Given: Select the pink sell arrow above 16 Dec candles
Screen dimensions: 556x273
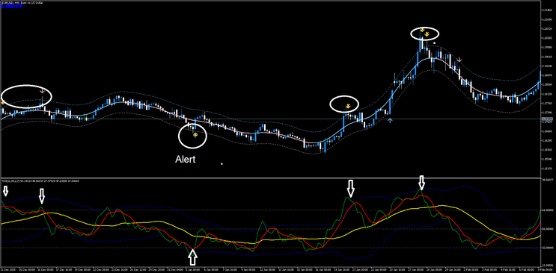Looking at the screenshot, I should coord(42,90).
